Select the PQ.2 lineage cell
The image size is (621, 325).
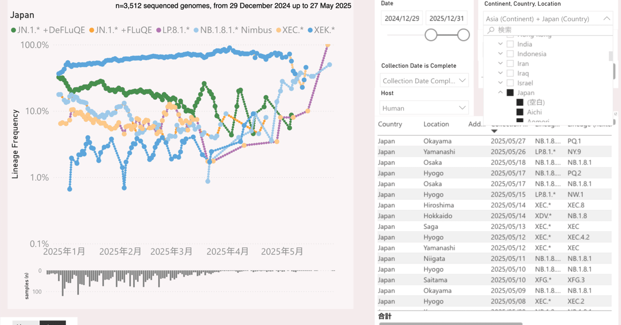click(574, 173)
